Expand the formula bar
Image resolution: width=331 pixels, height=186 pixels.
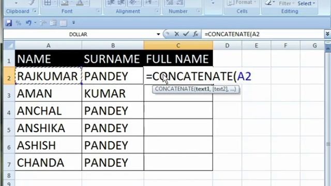coord(327,34)
